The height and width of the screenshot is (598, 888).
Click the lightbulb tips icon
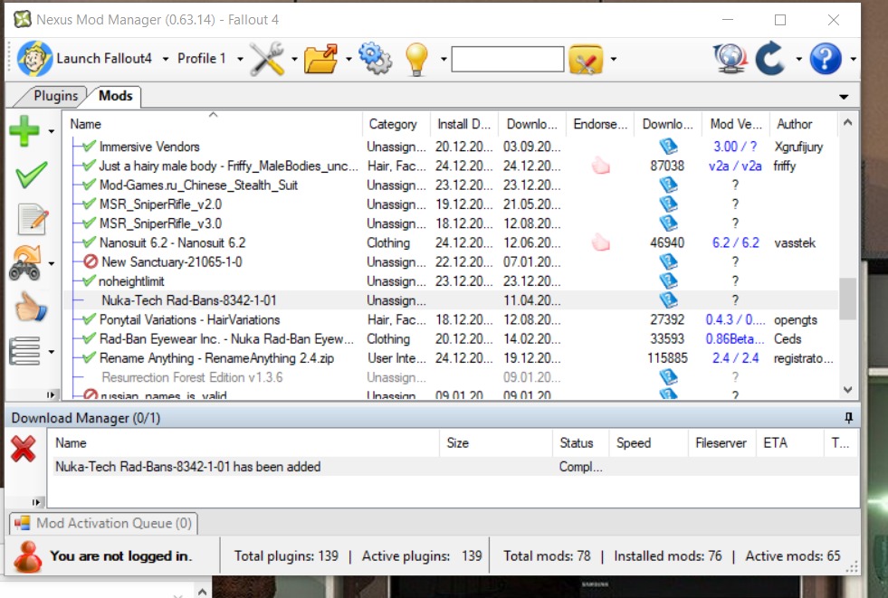(x=416, y=59)
